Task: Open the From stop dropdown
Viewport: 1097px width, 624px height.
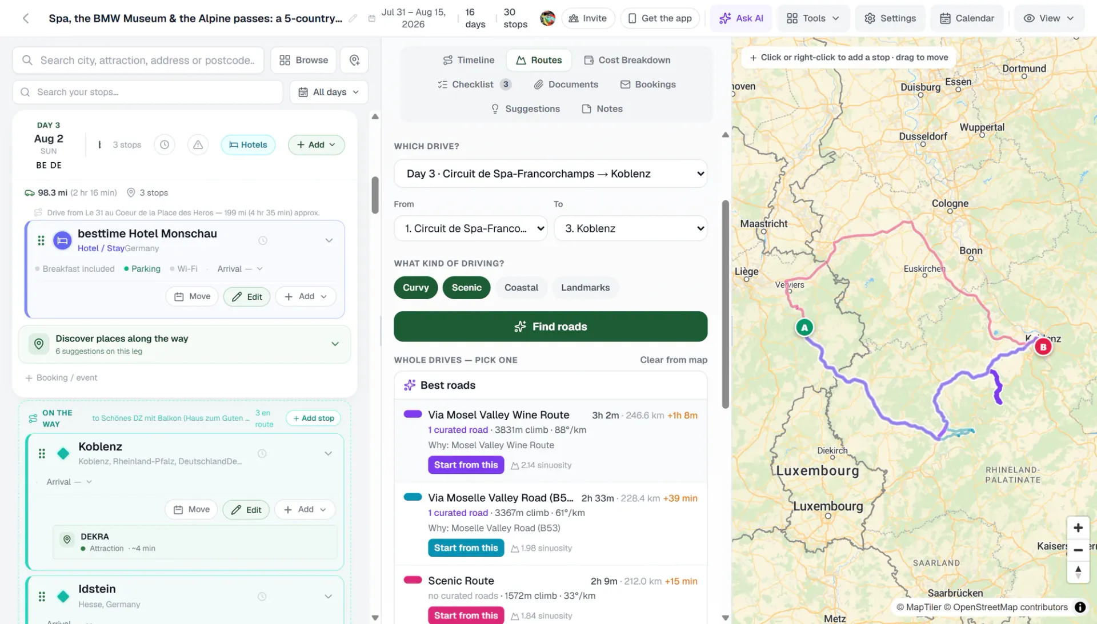Action: point(470,228)
